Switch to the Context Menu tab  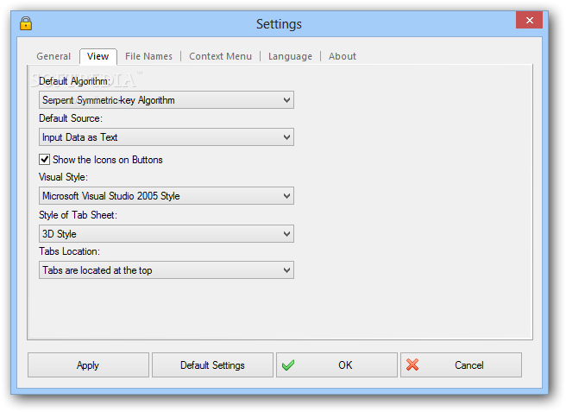pos(220,56)
